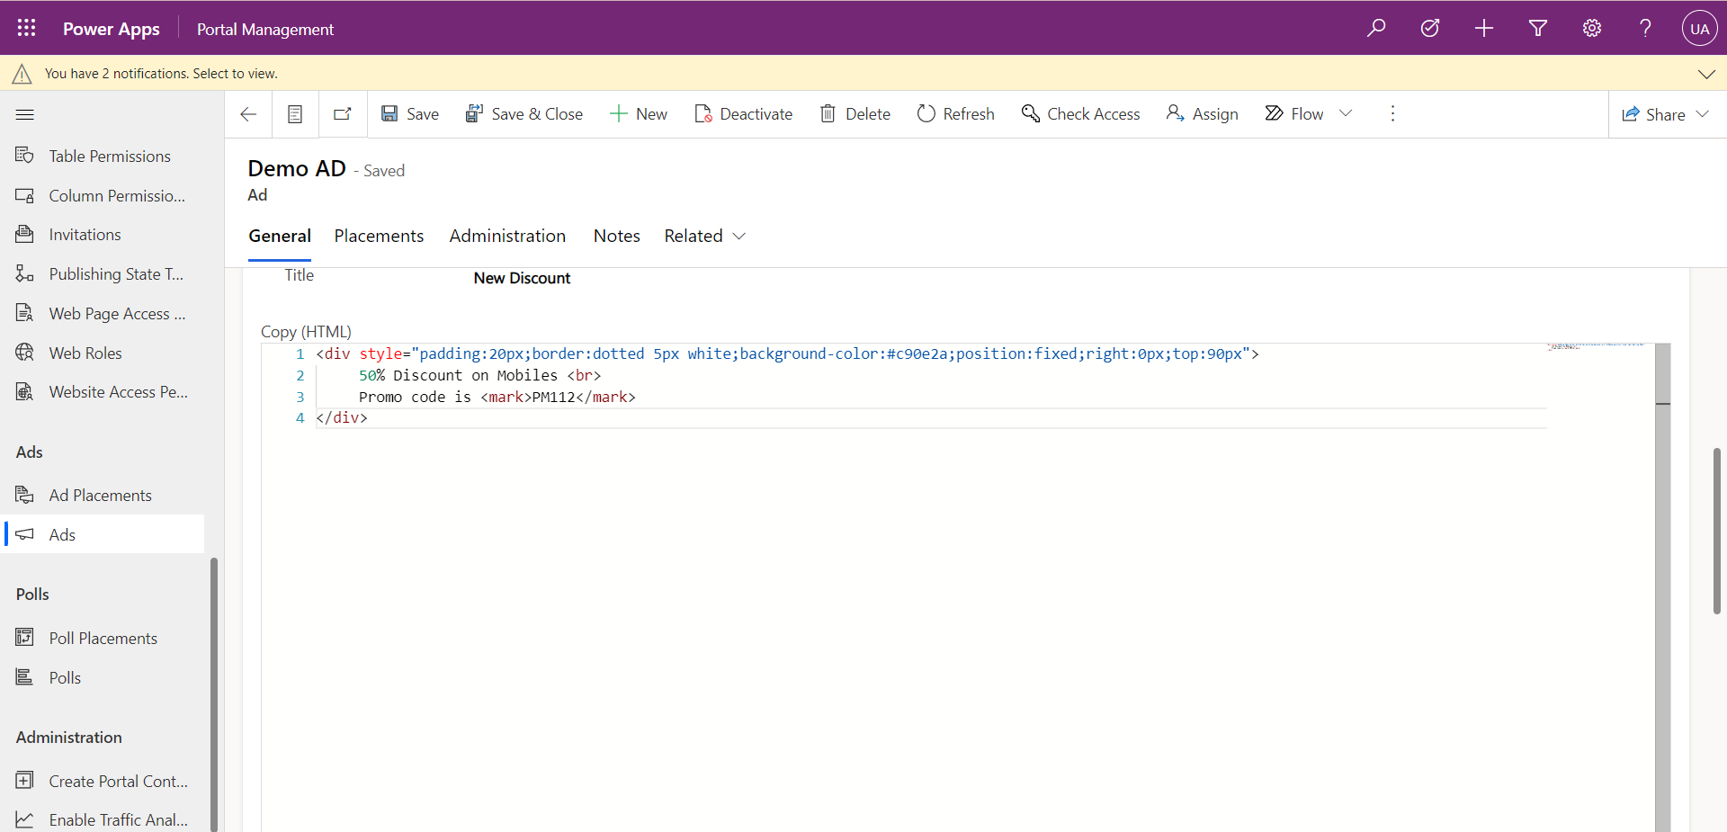
Task: Assign the record to someone
Action: [x=1202, y=114]
